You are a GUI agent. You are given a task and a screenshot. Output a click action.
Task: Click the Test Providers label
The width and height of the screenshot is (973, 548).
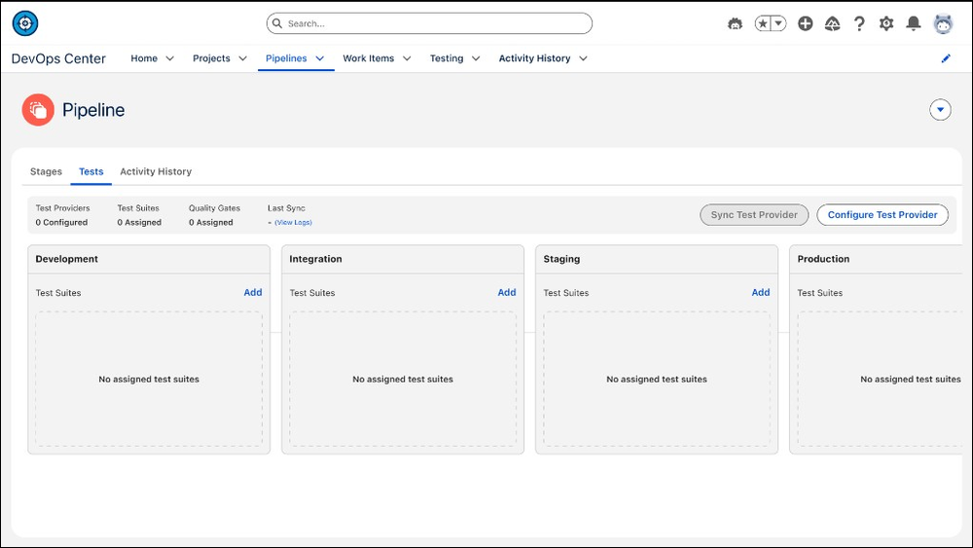62,208
